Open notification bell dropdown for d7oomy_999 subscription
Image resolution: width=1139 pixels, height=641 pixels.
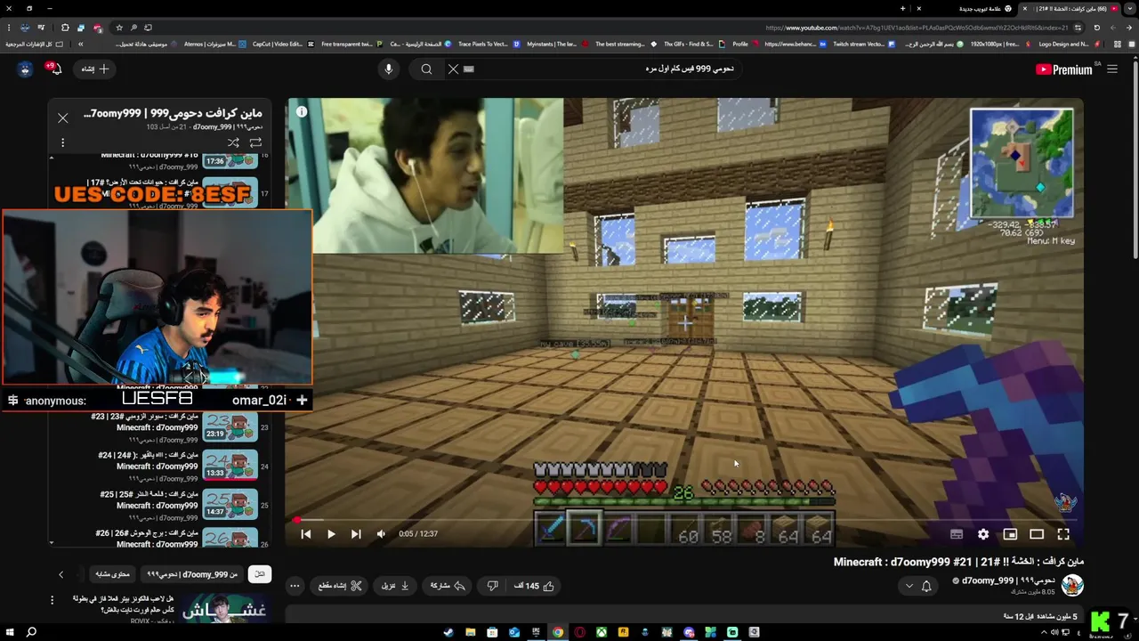(x=918, y=586)
